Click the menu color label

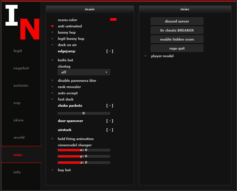[68, 20]
